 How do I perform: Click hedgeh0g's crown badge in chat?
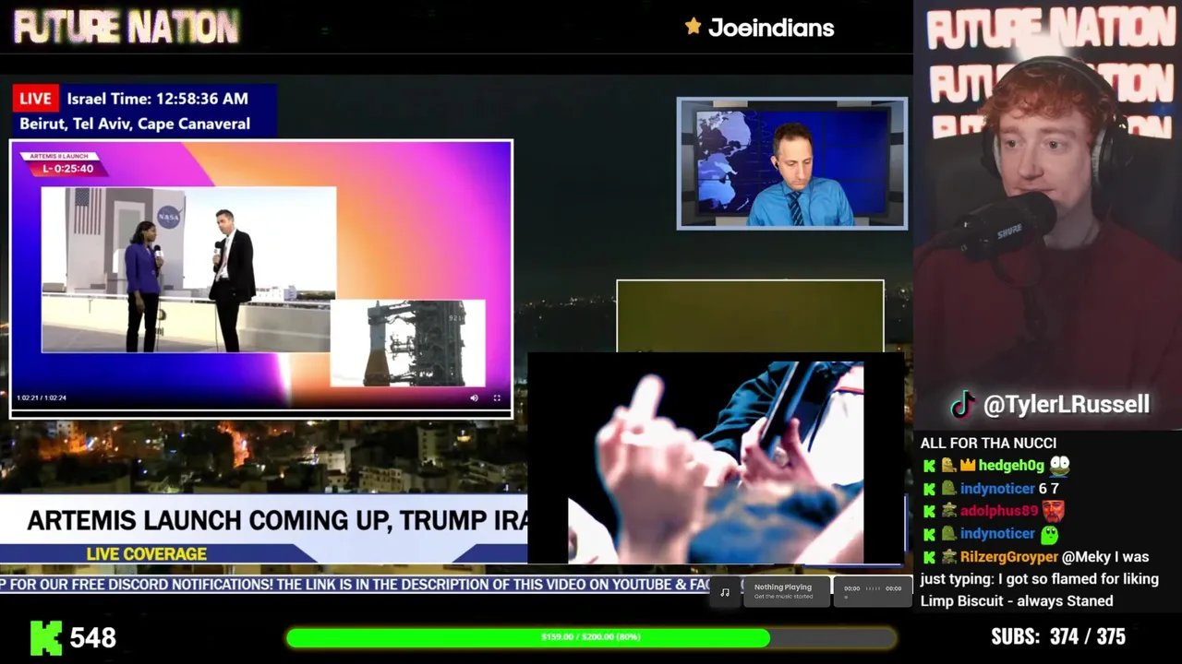coord(968,466)
